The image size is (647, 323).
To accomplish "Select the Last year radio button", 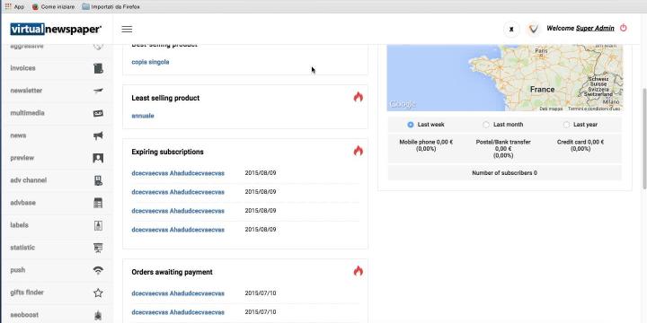I will click(566, 125).
